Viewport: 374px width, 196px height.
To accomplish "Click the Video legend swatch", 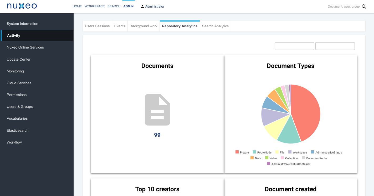I will click(267, 158).
